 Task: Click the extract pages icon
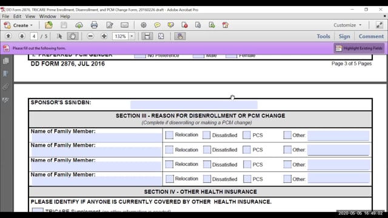198,25
